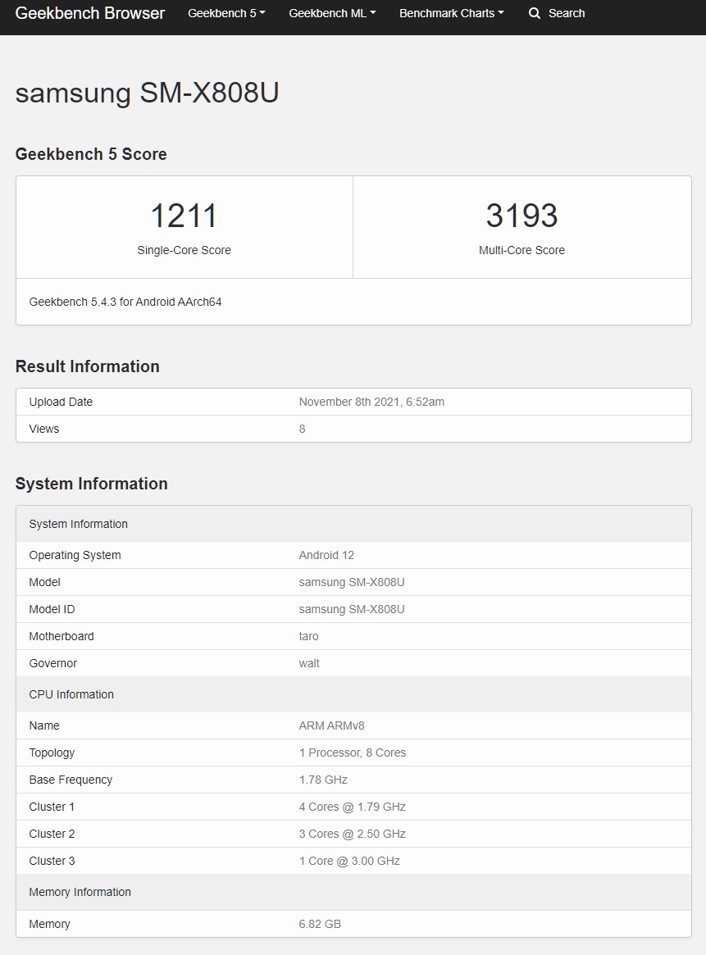Click the 3193 multi-core score
The height and width of the screenshot is (955, 706).
coord(522,216)
